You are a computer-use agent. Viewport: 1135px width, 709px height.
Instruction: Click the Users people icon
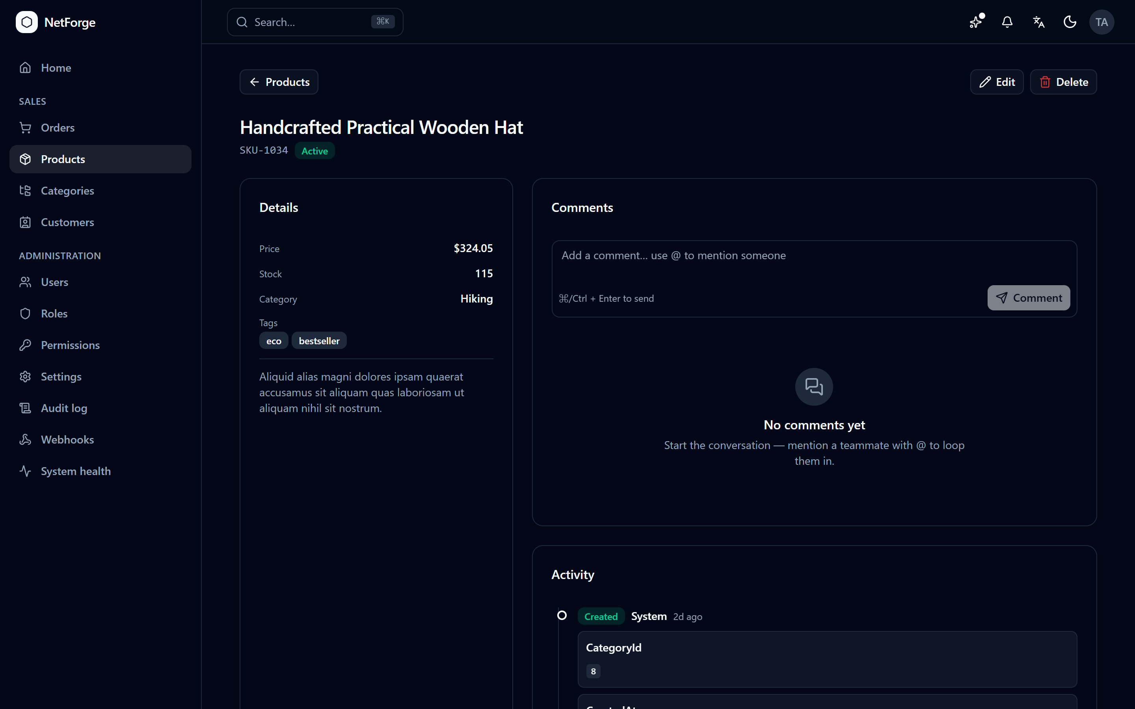tap(25, 282)
